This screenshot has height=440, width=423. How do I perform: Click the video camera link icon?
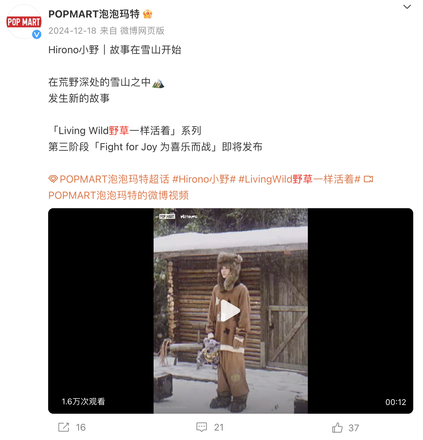(x=368, y=179)
